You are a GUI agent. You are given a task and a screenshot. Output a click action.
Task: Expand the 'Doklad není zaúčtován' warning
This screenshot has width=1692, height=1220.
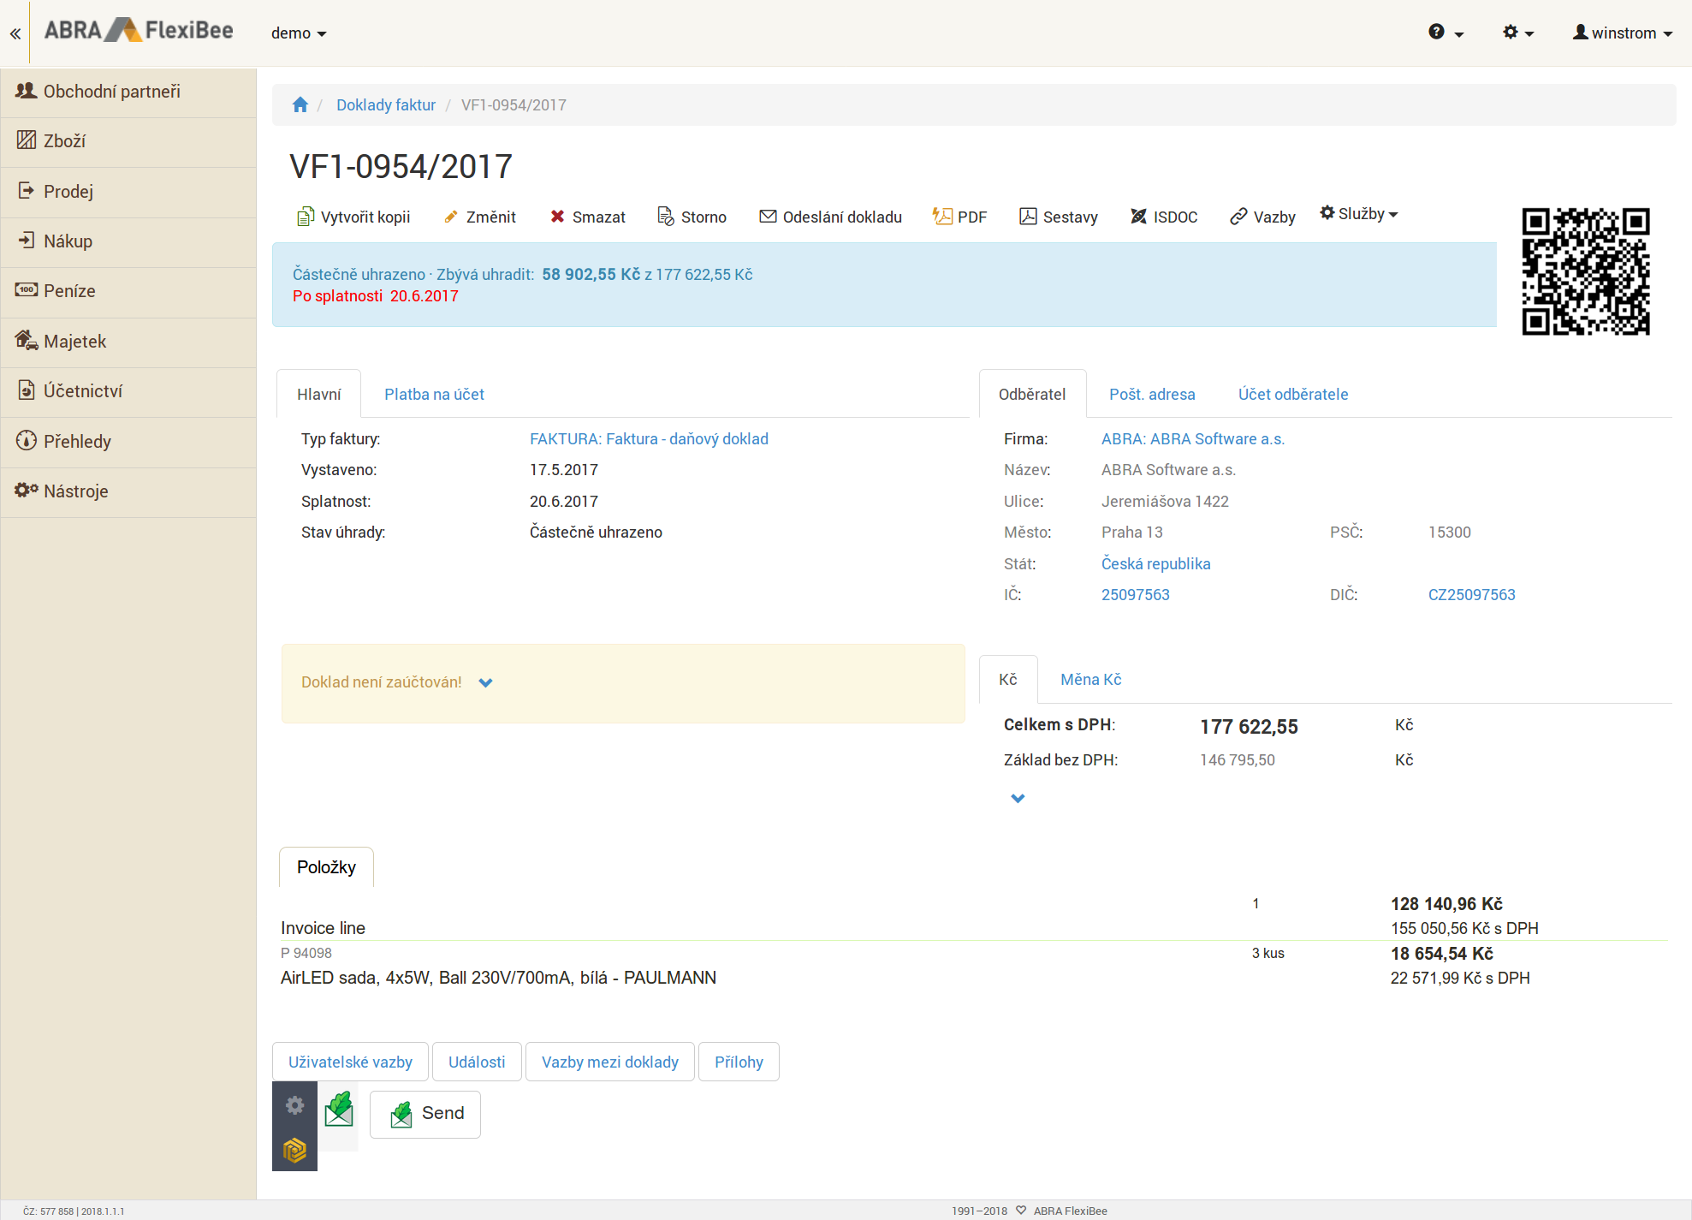pyautogui.click(x=485, y=682)
